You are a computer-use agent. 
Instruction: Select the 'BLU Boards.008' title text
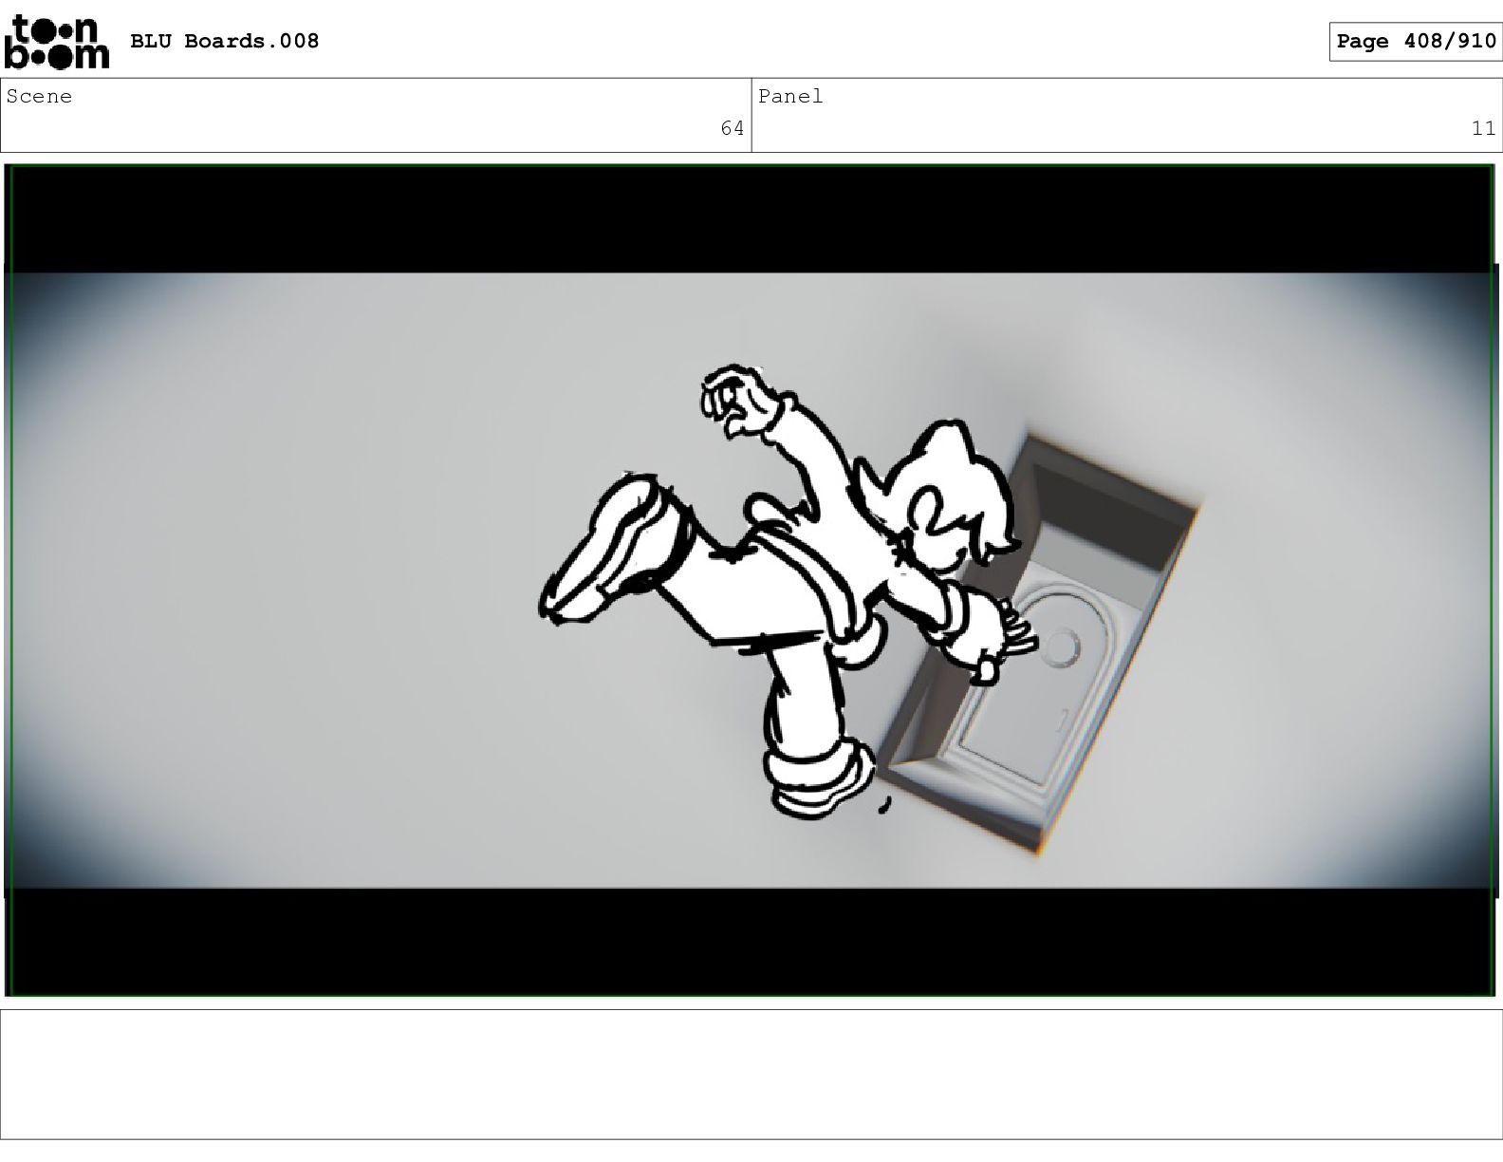[x=224, y=41]
